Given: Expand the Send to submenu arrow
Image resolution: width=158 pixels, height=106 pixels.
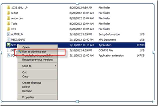Looking at the screenshot, I should click(x=55, y=66).
